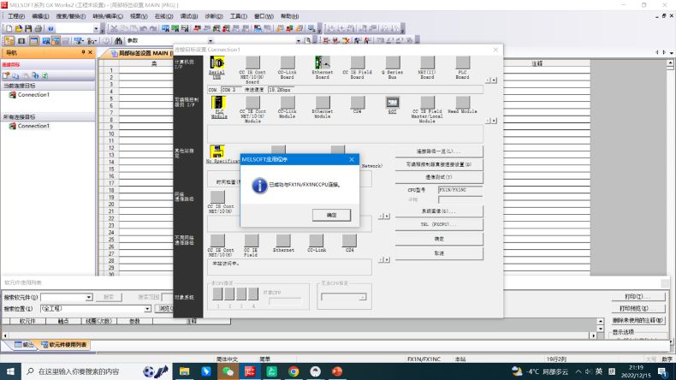The width and height of the screenshot is (676, 380).
Task: Click the 19.2Kbps transmission speed field
Action: pos(280,90)
